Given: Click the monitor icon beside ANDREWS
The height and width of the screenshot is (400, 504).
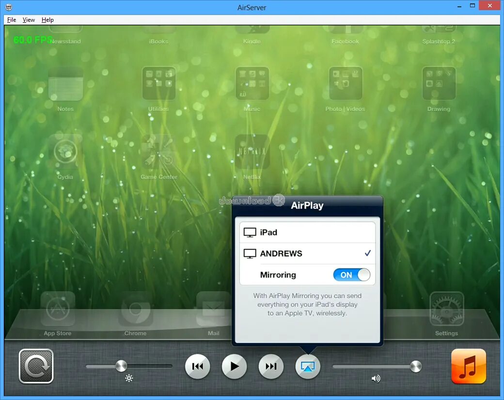Looking at the screenshot, I should tap(250, 254).
